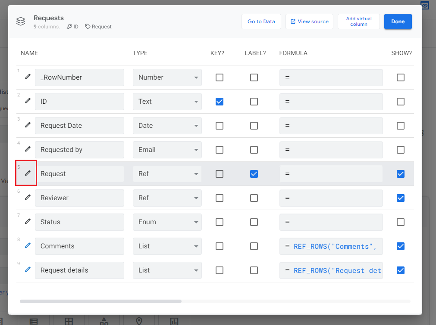
Task: Select the table grid view icon at the bottom
Action: tap(68, 321)
